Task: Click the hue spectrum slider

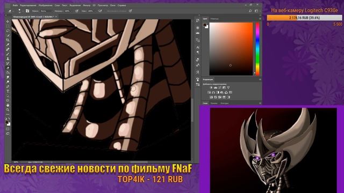Action: (x=257, y=49)
